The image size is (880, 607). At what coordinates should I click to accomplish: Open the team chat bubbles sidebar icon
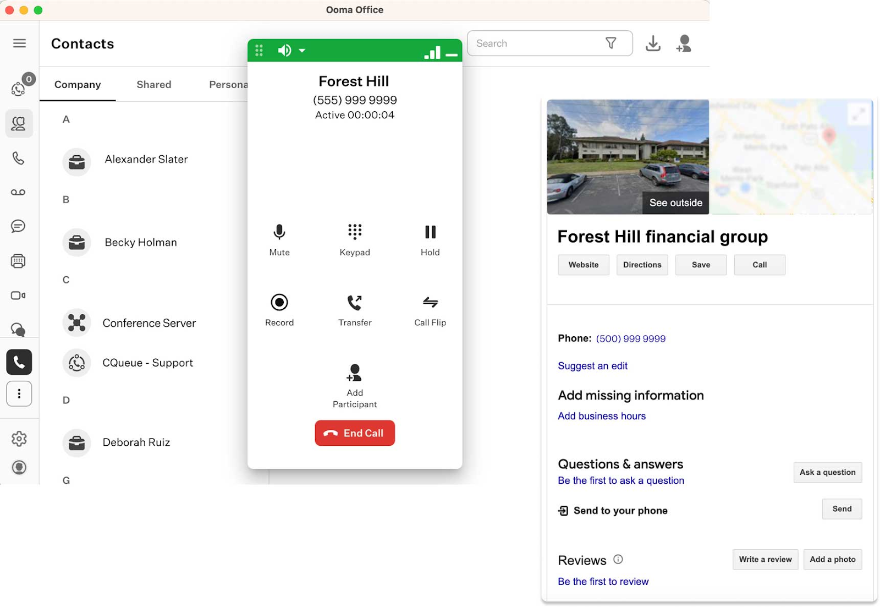pos(18,330)
